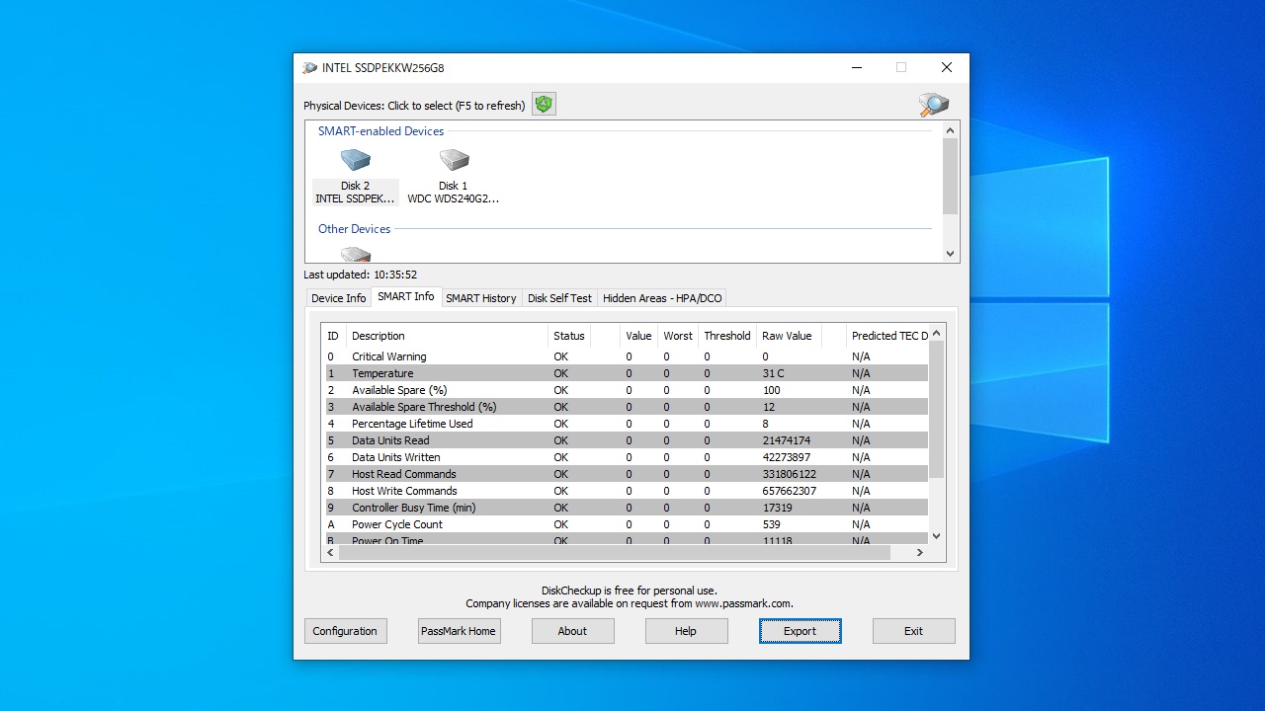Click raw value 31 C
Image resolution: width=1265 pixels, height=711 pixels.
[773, 373]
